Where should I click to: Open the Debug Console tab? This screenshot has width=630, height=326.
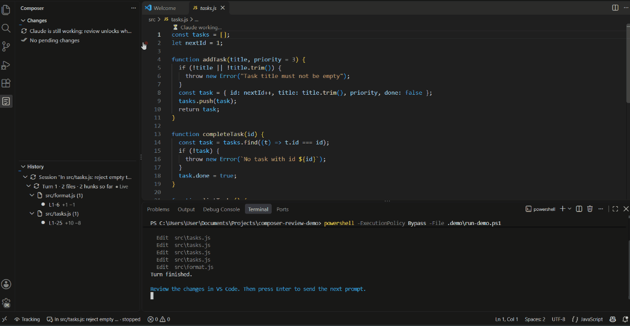click(221, 209)
